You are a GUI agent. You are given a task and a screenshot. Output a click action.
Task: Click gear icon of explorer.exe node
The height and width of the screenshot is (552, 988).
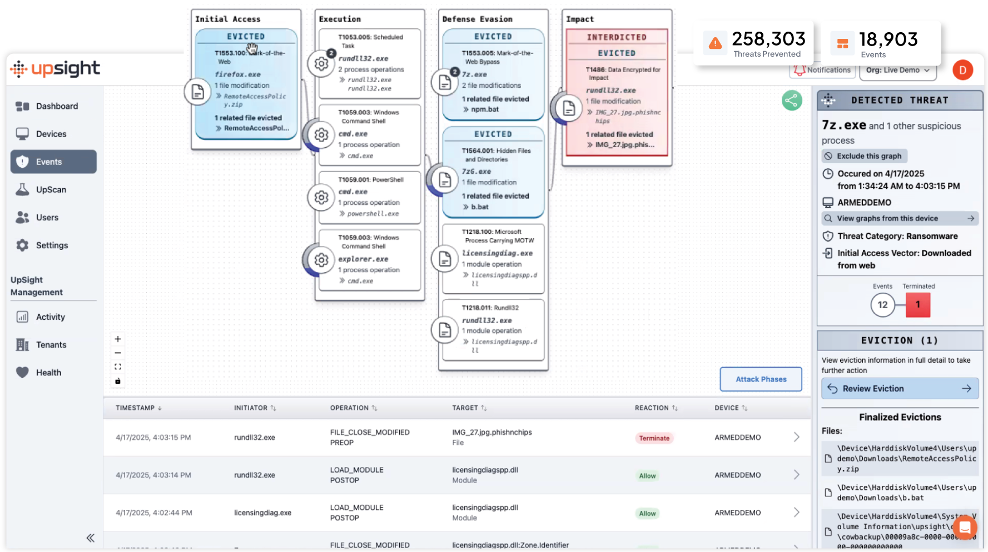point(321,260)
